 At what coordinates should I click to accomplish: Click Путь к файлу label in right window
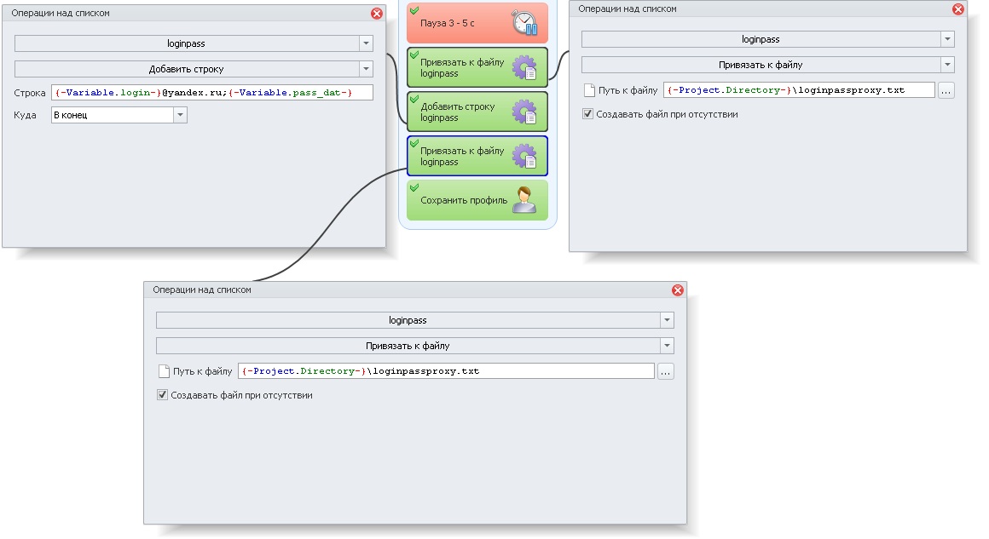628,90
